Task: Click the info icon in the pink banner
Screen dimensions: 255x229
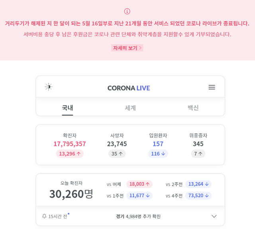Action: [x=127, y=11]
